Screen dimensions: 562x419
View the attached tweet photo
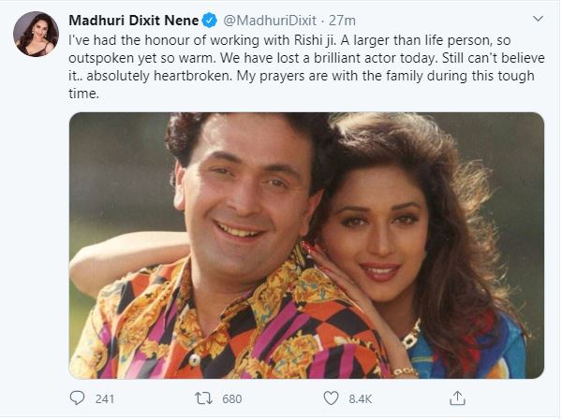pyautogui.click(x=306, y=245)
